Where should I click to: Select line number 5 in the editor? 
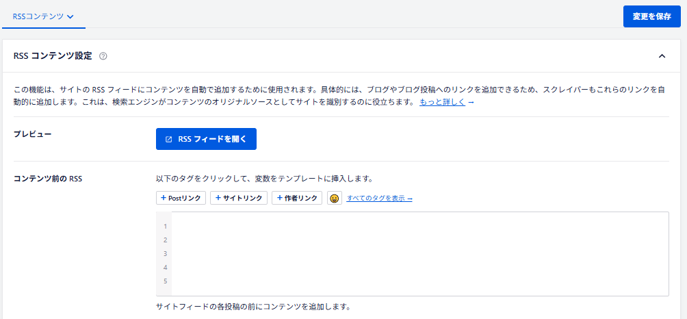coord(165,281)
